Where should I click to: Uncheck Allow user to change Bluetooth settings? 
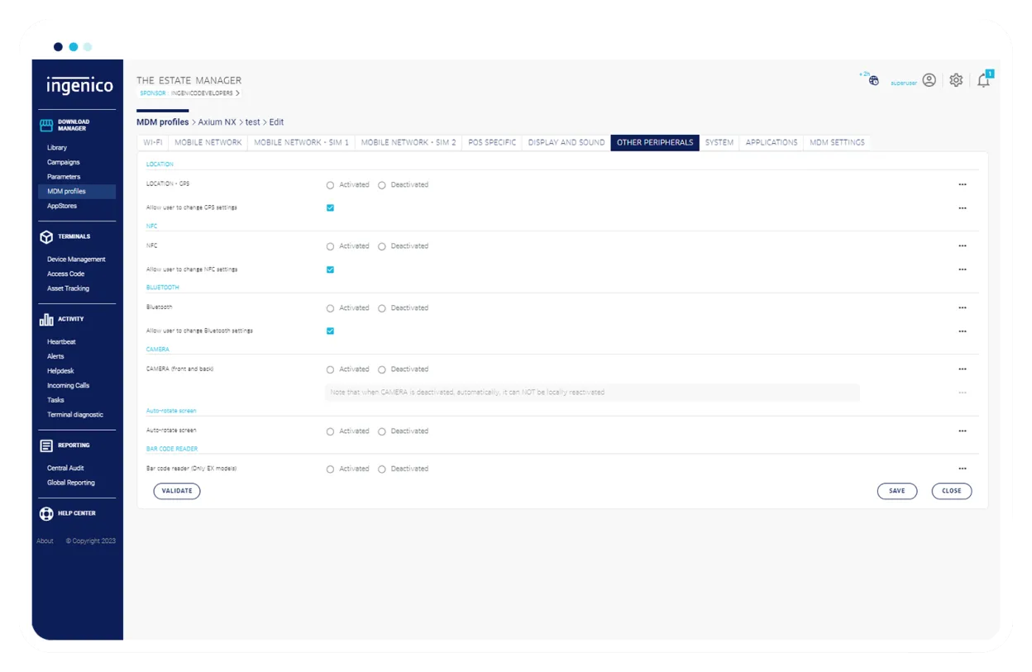330,331
